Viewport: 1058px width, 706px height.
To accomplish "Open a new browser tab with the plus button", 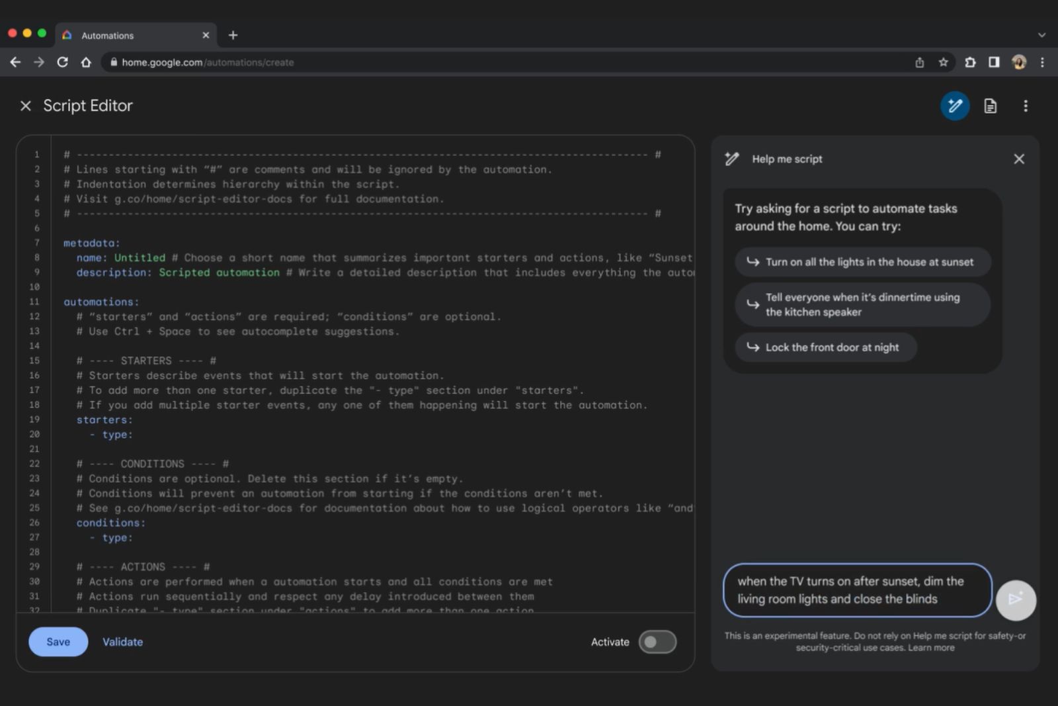I will [233, 35].
